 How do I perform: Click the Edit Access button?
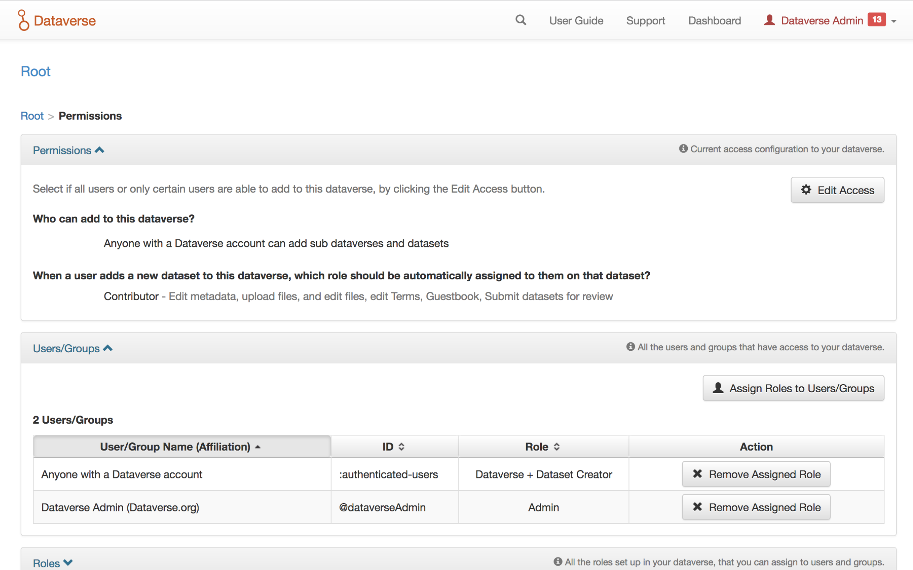click(837, 190)
